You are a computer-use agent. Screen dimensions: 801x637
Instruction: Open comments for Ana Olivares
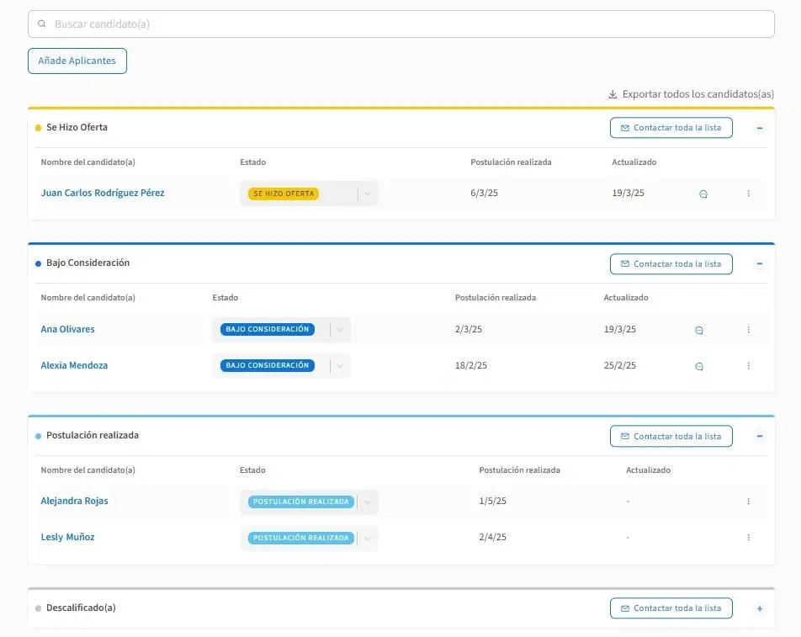[x=699, y=331]
